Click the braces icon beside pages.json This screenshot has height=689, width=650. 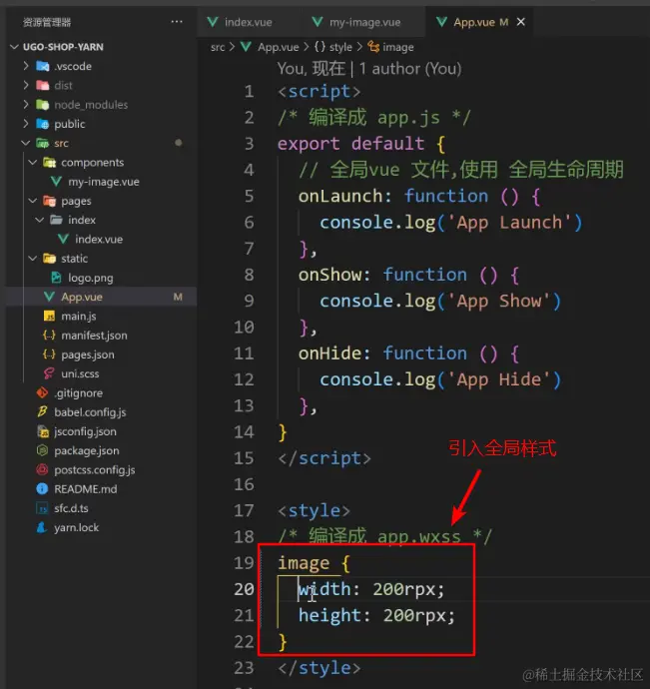click(x=49, y=354)
